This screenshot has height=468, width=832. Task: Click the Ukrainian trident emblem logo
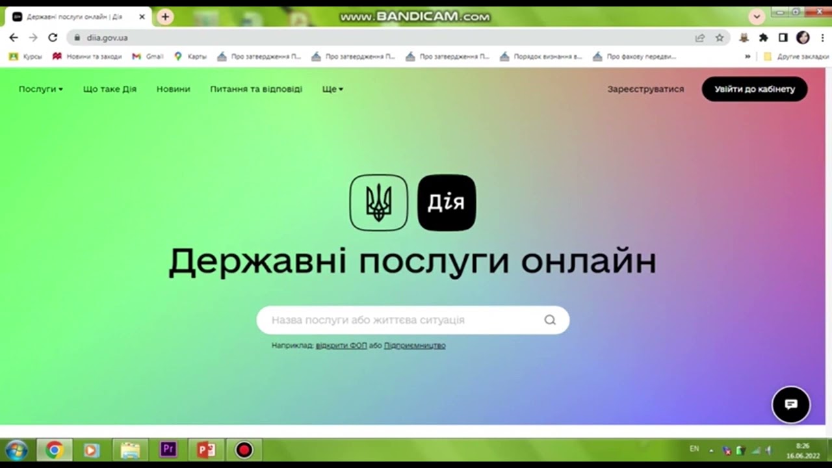(x=379, y=202)
